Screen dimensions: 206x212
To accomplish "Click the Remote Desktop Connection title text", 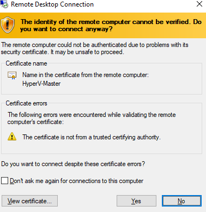I will pos(52,4).
